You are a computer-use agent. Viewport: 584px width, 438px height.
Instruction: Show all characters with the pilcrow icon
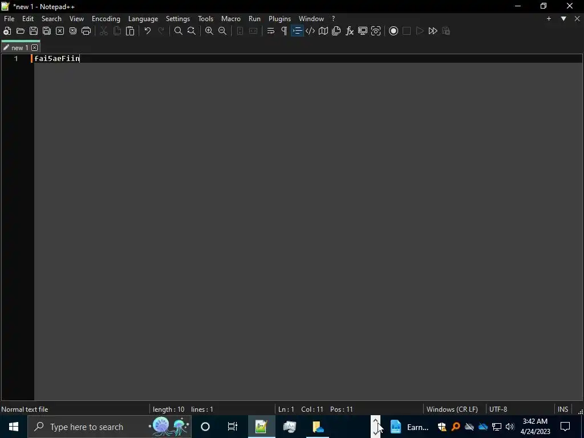coord(284,31)
